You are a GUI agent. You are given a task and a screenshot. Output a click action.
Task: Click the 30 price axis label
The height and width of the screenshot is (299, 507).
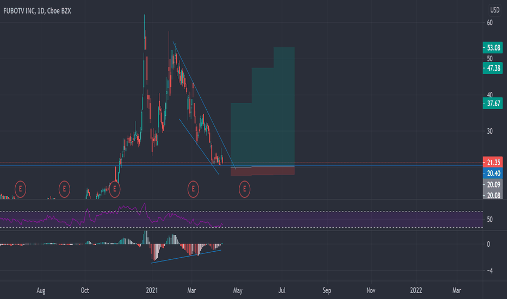tap(490, 131)
